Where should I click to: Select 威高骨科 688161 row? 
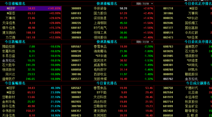(108, 65)
